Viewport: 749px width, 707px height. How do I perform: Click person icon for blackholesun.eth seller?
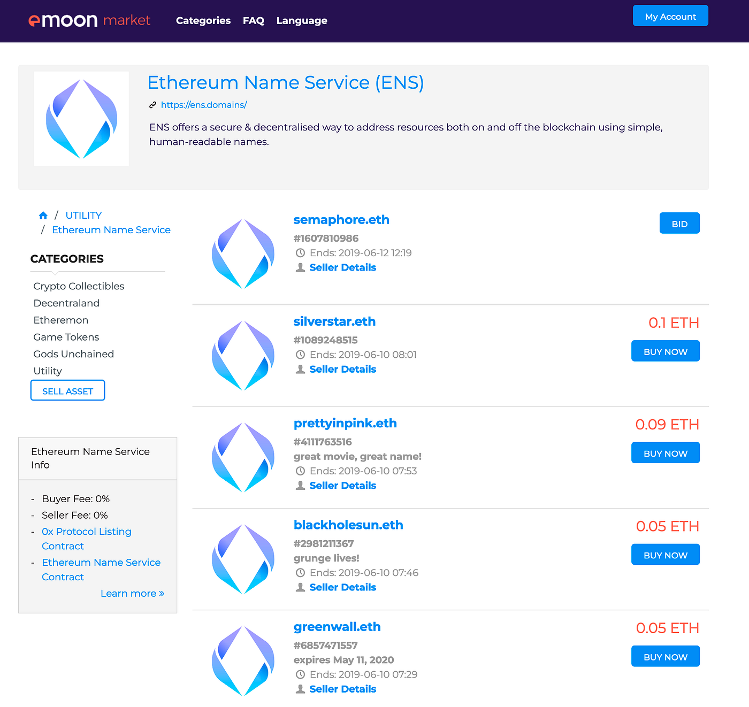coord(301,587)
